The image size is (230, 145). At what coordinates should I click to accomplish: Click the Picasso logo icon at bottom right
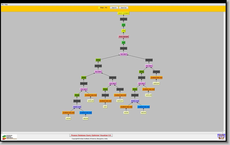point(221,137)
